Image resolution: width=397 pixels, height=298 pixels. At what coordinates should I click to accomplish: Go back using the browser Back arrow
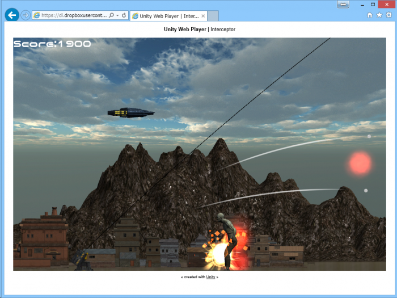pos(12,15)
